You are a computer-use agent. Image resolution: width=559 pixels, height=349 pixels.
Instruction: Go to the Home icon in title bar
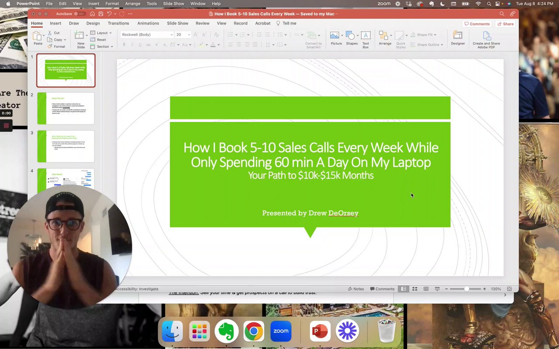click(x=92, y=14)
